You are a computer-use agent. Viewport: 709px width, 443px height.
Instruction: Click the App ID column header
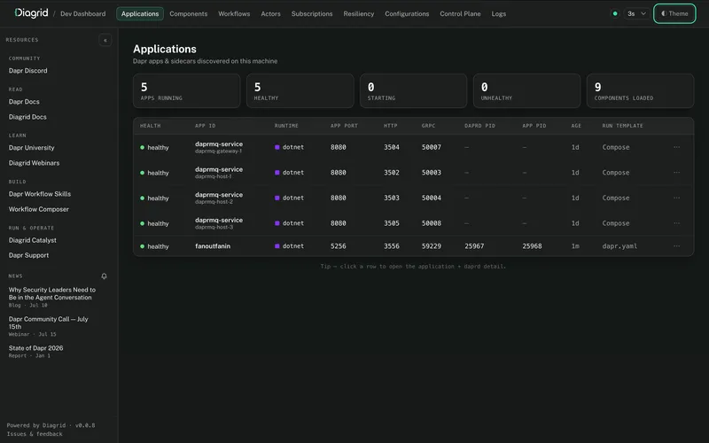pyautogui.click(x=206, y=126)
